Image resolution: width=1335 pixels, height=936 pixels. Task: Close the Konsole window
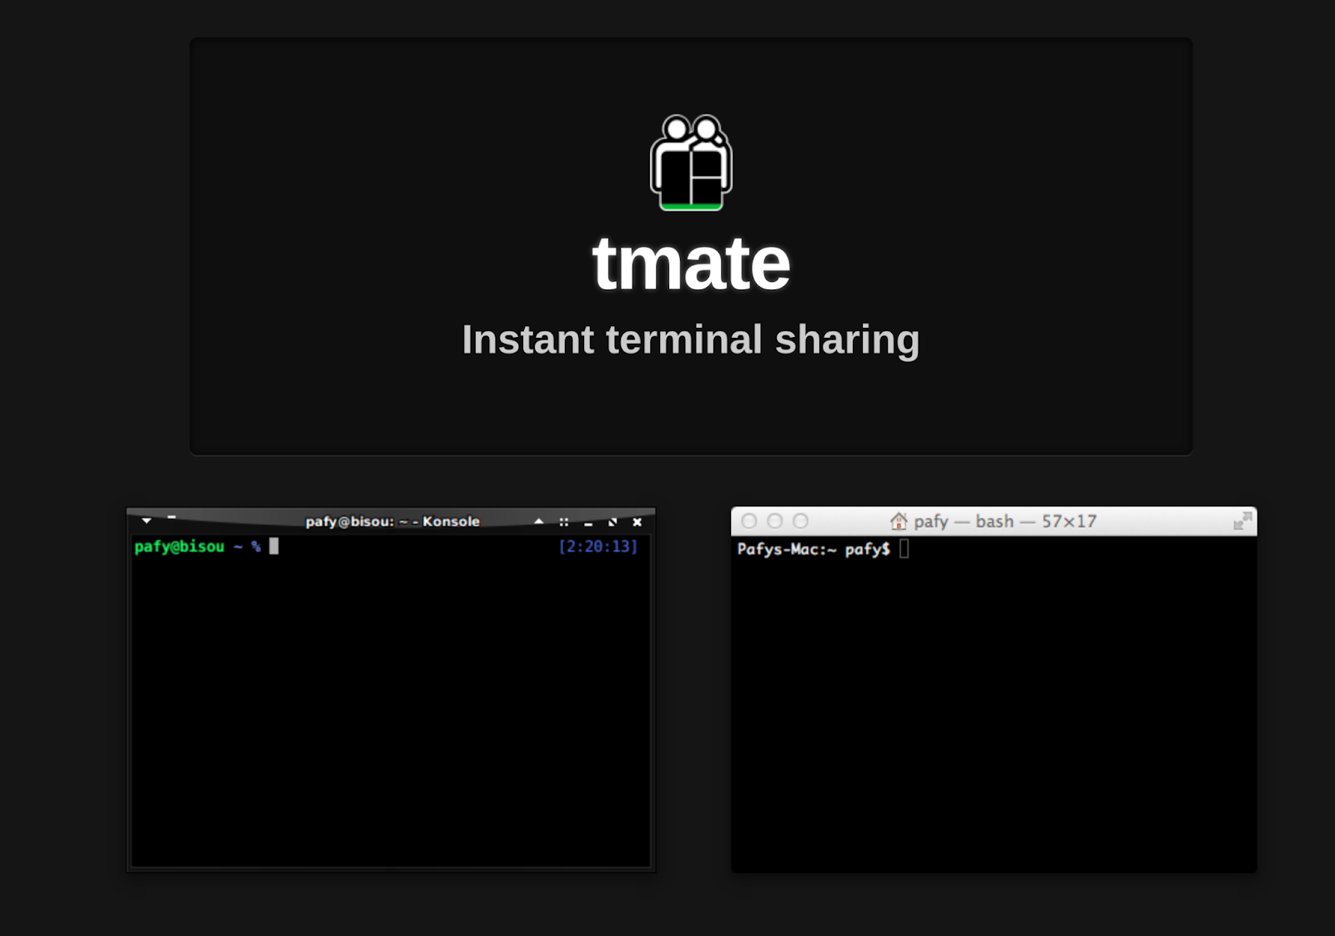637,522
